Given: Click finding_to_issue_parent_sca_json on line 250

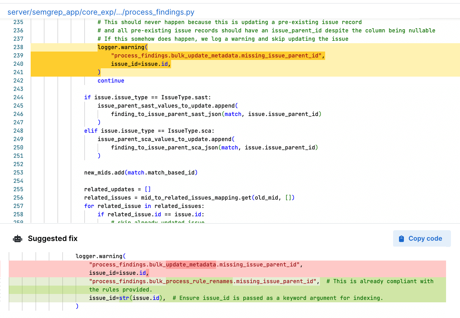Looking at the screenshot, I should [164, 147].
